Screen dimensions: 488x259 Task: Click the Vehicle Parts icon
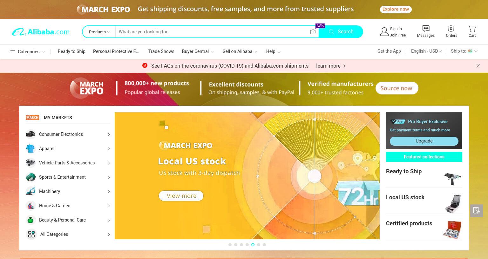point(30,163)
